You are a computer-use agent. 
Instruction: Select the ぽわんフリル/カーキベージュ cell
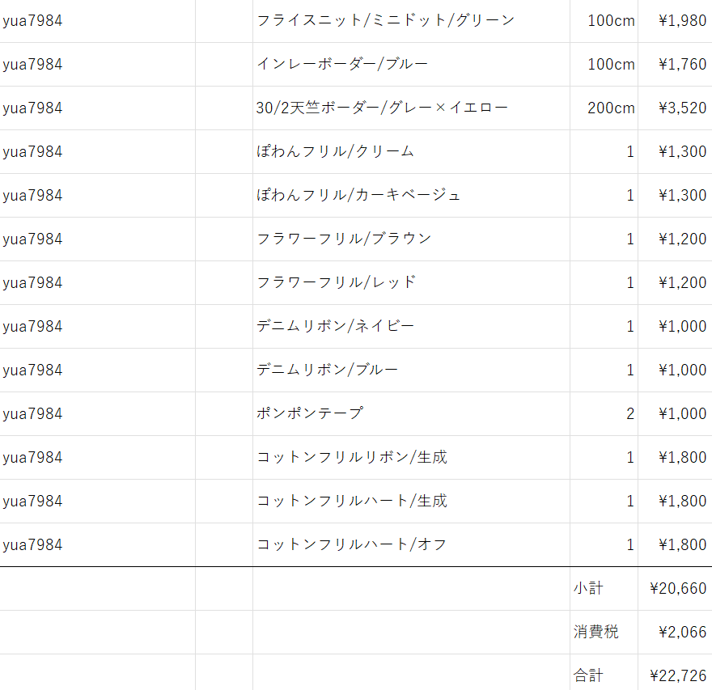(x=411, y=195)
